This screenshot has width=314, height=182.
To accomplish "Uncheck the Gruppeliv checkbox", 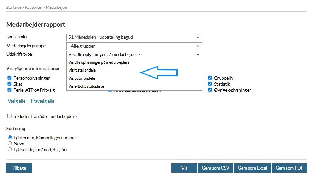I will 210,78.
